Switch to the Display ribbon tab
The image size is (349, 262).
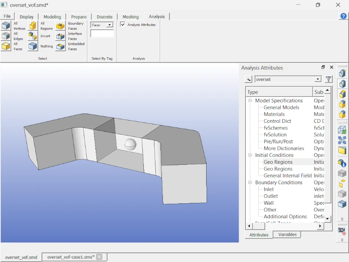tap(27, 17)
